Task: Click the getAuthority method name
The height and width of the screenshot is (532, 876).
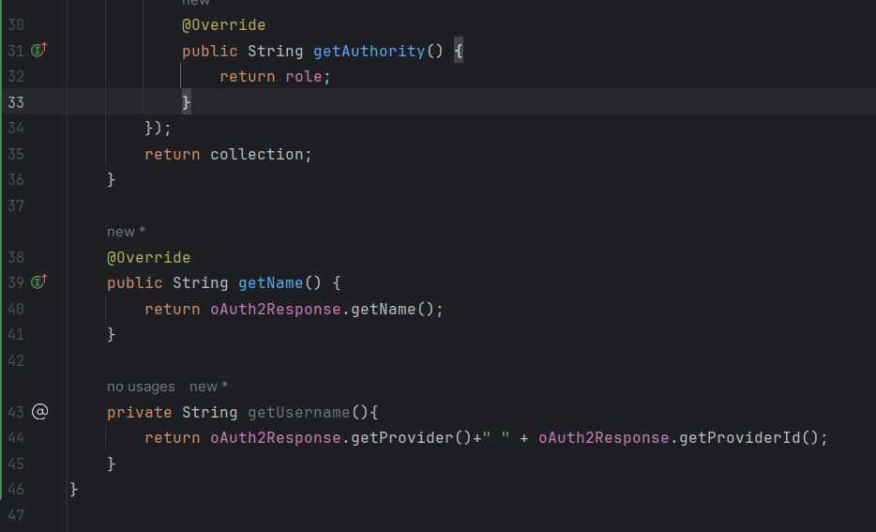Action: click(x=370, y=51)
